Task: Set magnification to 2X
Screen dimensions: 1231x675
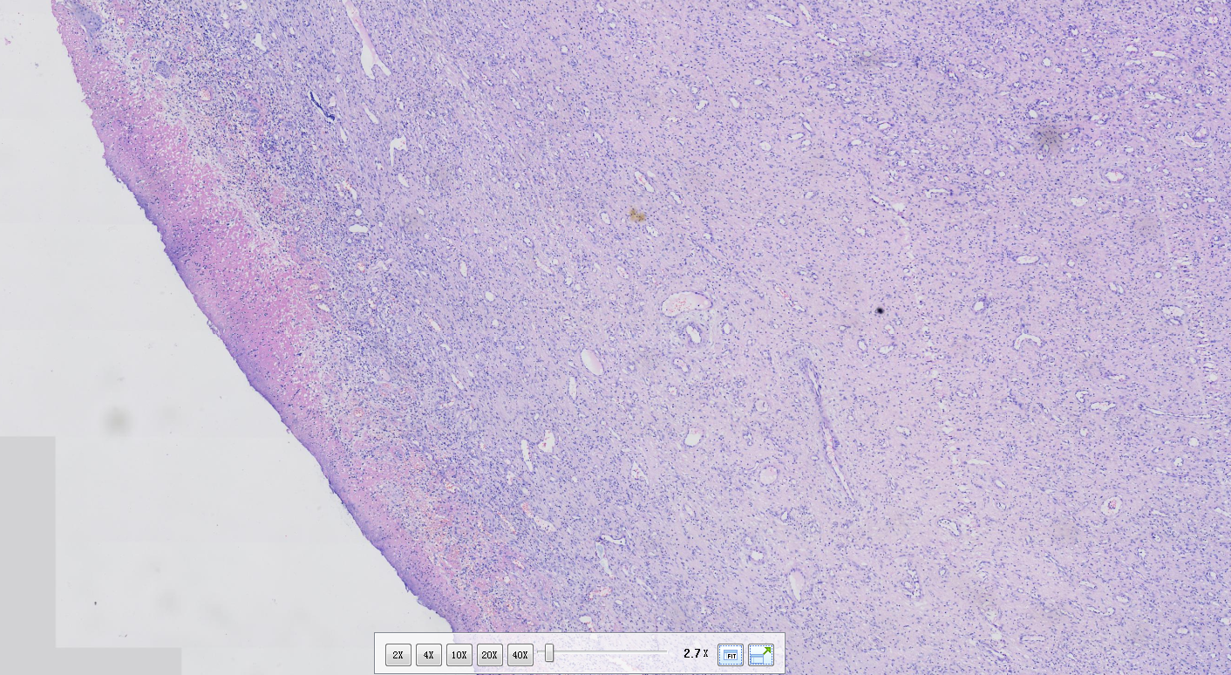Action: (x=398, y=654)
